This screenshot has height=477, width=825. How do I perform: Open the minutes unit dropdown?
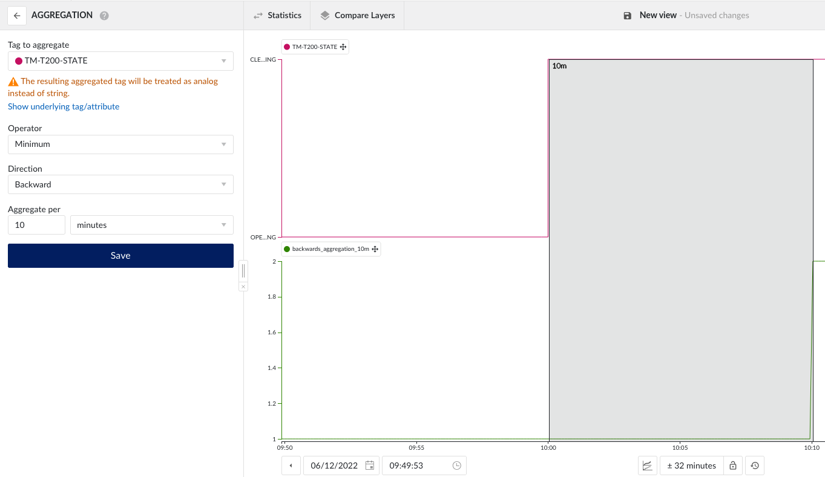152,225
